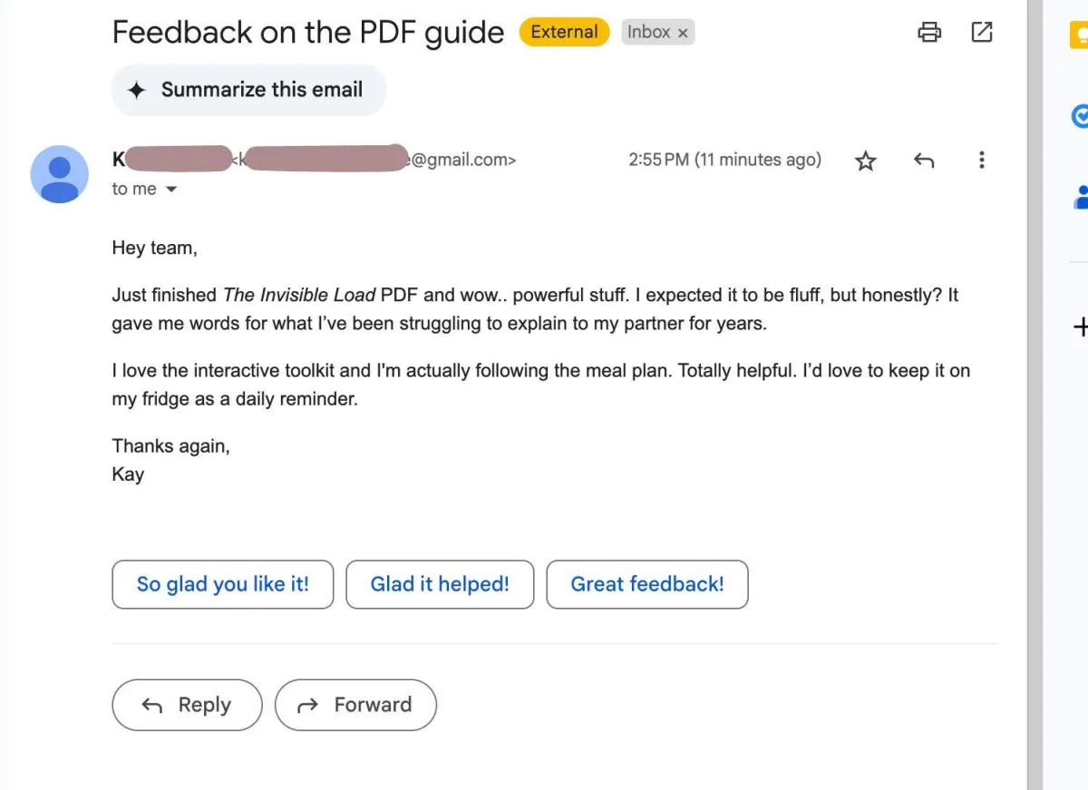Viewport: 1088px width, 790px height.
Task: Choose smart reply 'So glad you like it!'
Action: (x=223, y=584)
